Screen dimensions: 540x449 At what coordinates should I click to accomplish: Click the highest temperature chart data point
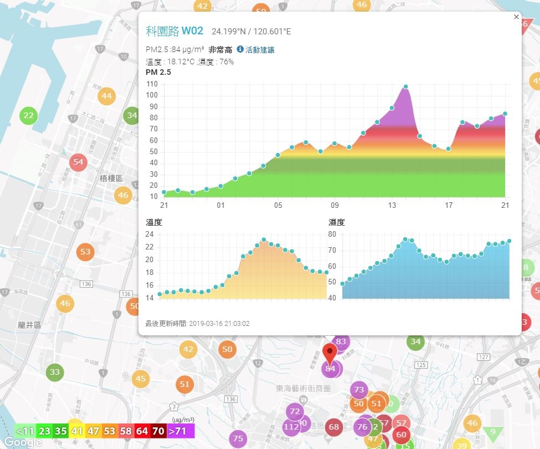264,240
